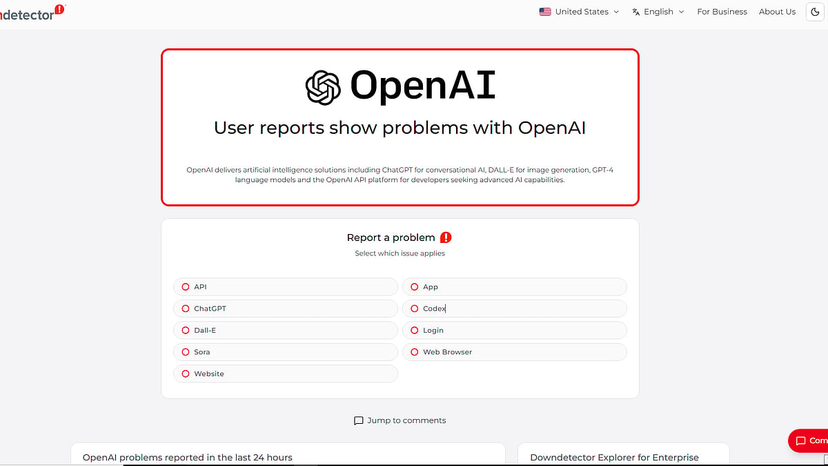
Task: Select the App issue option
Action: tap(515, 287)
